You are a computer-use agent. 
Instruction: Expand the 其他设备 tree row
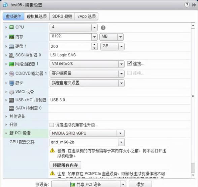pyautogui.click(x=6, y=116)
